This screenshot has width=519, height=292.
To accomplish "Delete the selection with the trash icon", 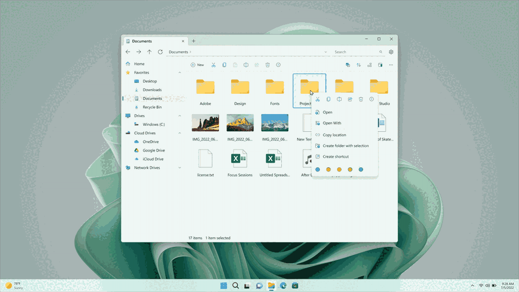I will tap(360, 99).
